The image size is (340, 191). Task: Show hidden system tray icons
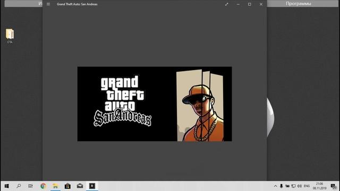coord(275,186)
